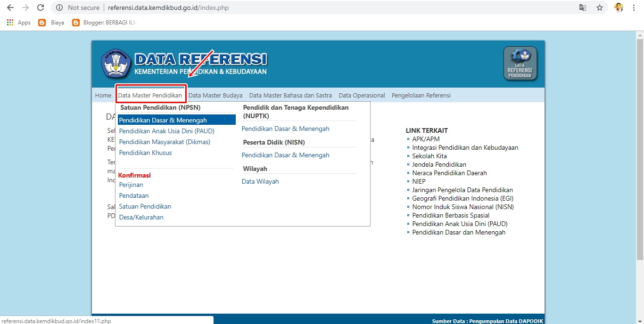This screenshot has height=324, width=644.
Task: Select the Home menu item
Action: click(x=103, y=95)
